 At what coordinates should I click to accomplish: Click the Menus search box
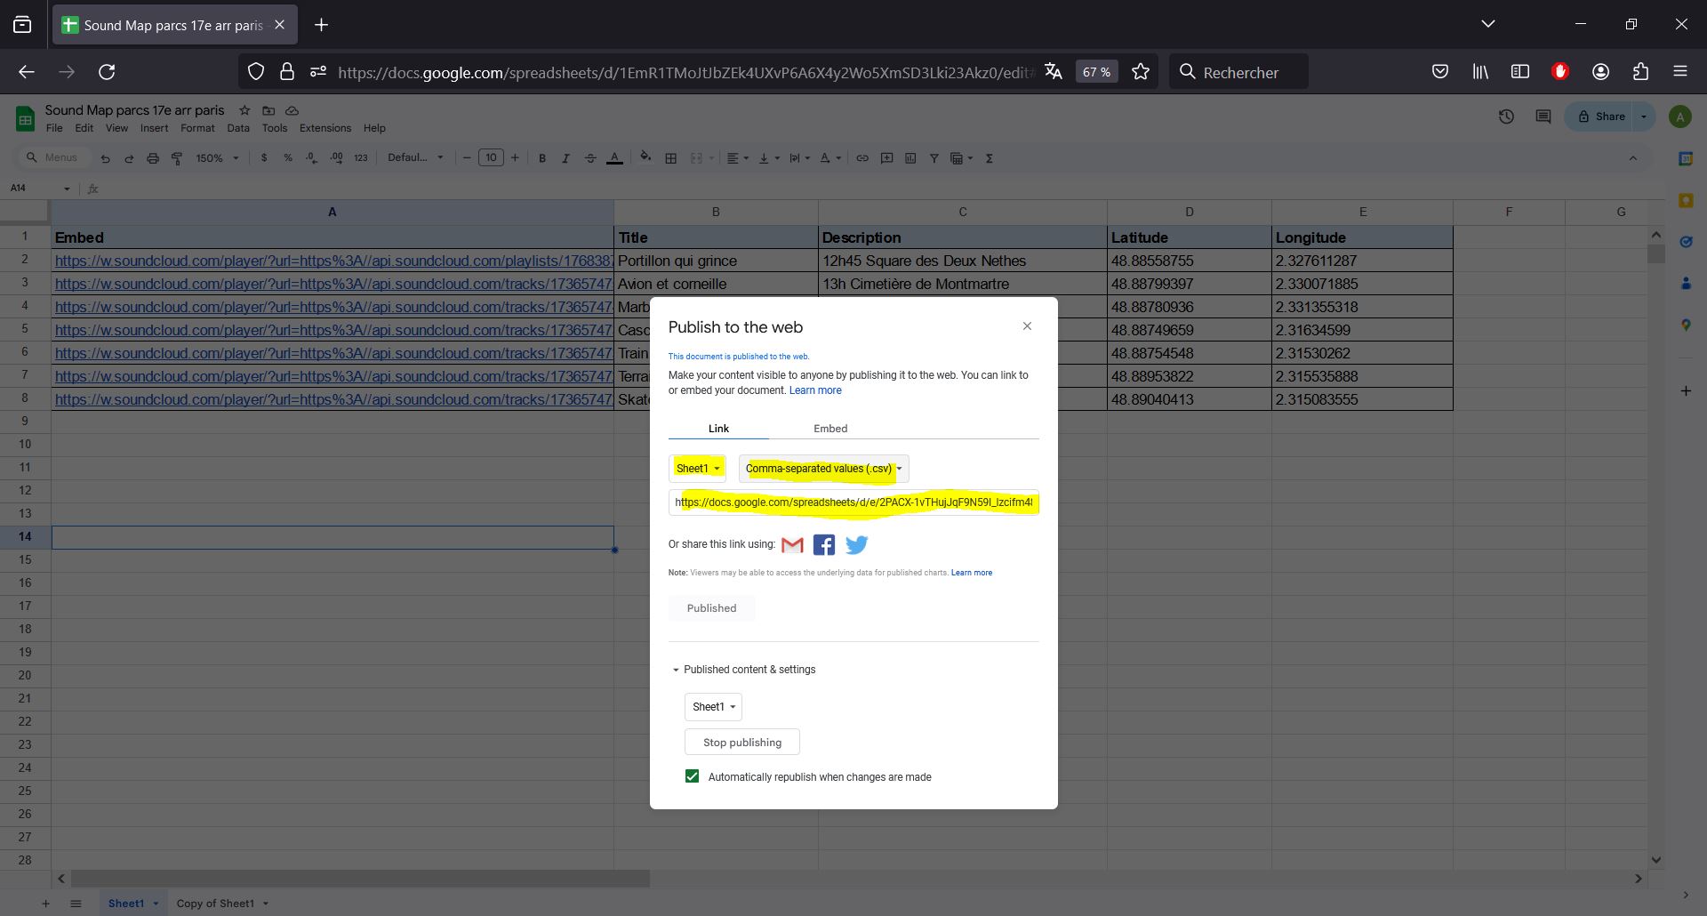pyautogui.click(x=55, y=157)
